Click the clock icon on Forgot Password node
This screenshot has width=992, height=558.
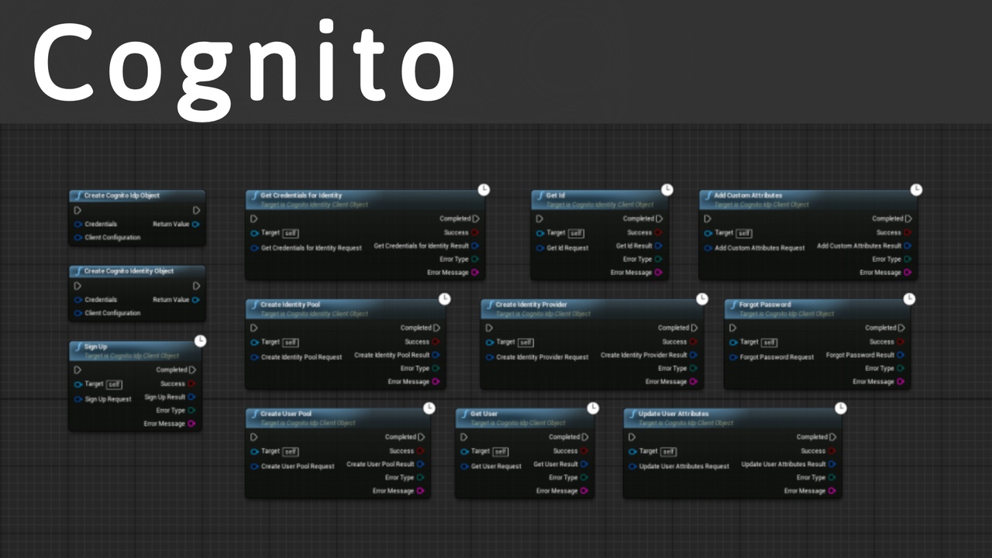pos(909,299)
